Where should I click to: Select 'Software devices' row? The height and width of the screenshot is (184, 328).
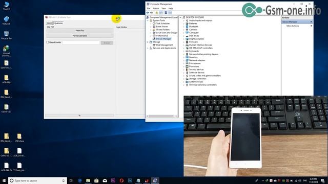click(197, 73)
